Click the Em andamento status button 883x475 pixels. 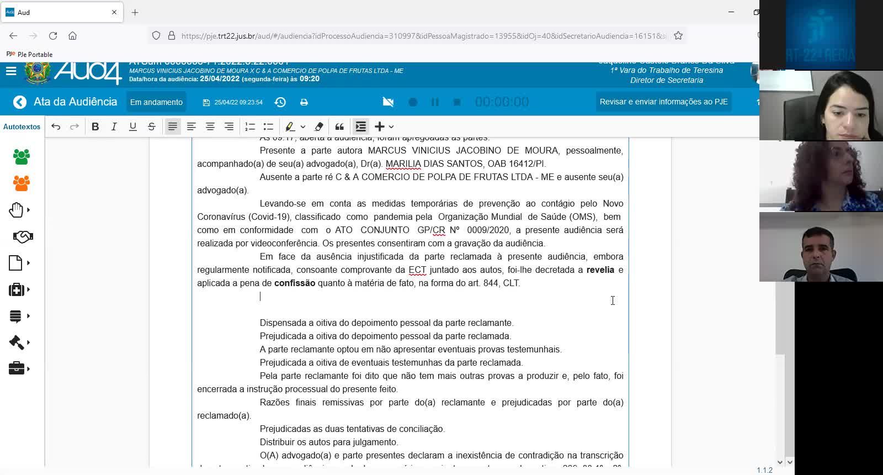pos(156,102)
